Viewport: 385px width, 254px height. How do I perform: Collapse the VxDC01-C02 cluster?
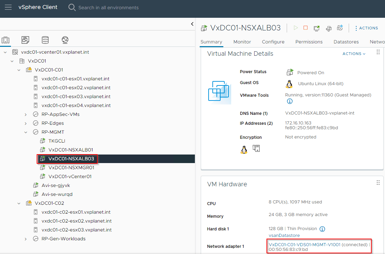19,203
